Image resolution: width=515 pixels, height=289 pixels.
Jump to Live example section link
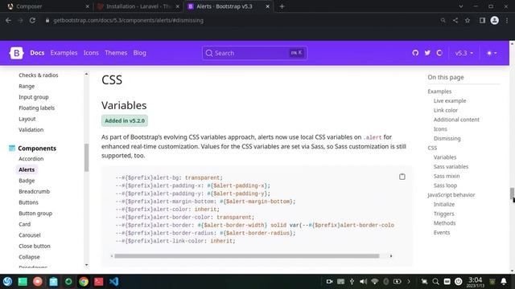click(450, 100)
